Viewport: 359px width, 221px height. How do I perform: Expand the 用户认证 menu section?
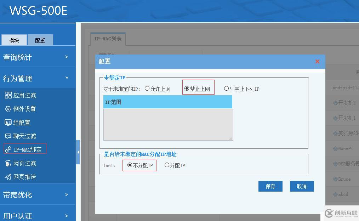point(38,215)
